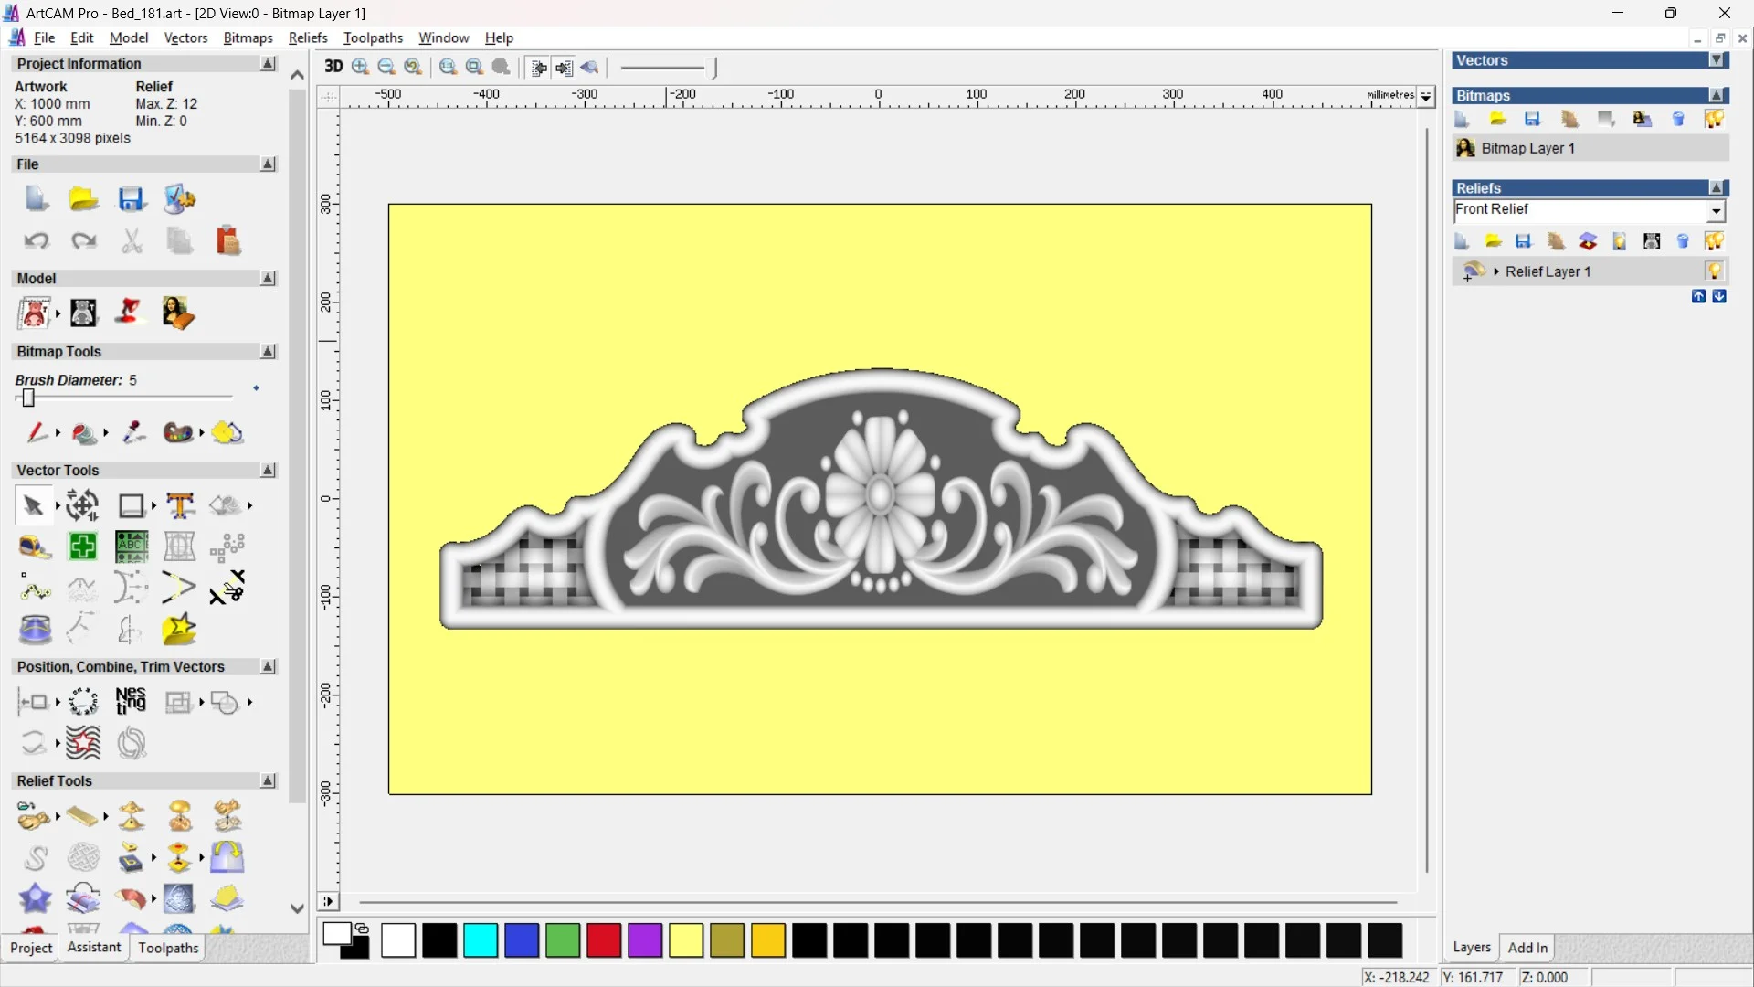
Task: Select the bitmap Draw pencil tool
Action: tap(37, 432)
